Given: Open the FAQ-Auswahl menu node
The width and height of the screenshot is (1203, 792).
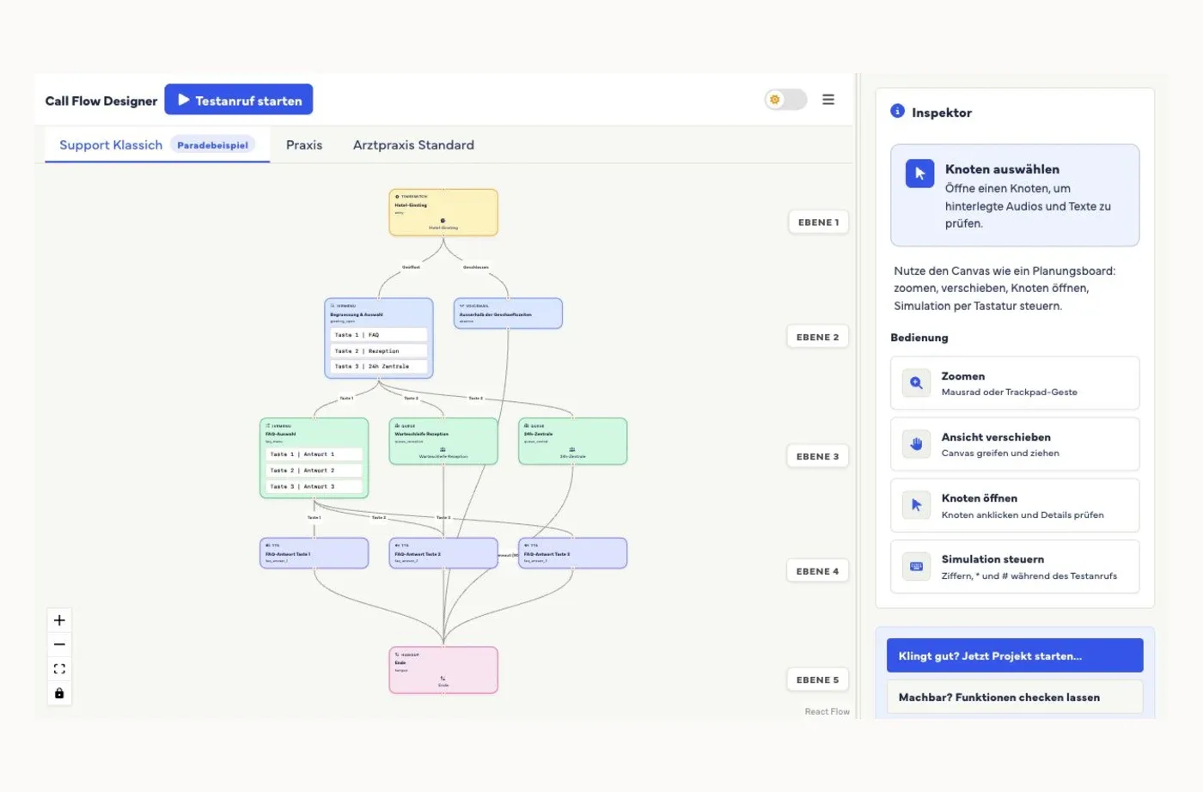Looking at the screenshot, I should point(314,458).
